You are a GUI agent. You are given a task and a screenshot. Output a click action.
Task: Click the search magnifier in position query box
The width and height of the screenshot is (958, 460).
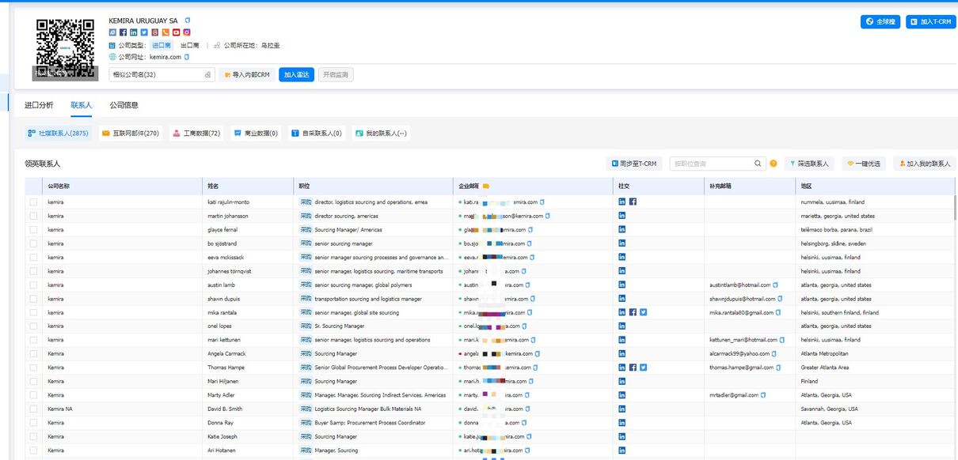(758, 164)
